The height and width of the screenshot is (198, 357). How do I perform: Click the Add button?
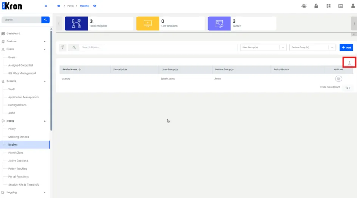346,47
